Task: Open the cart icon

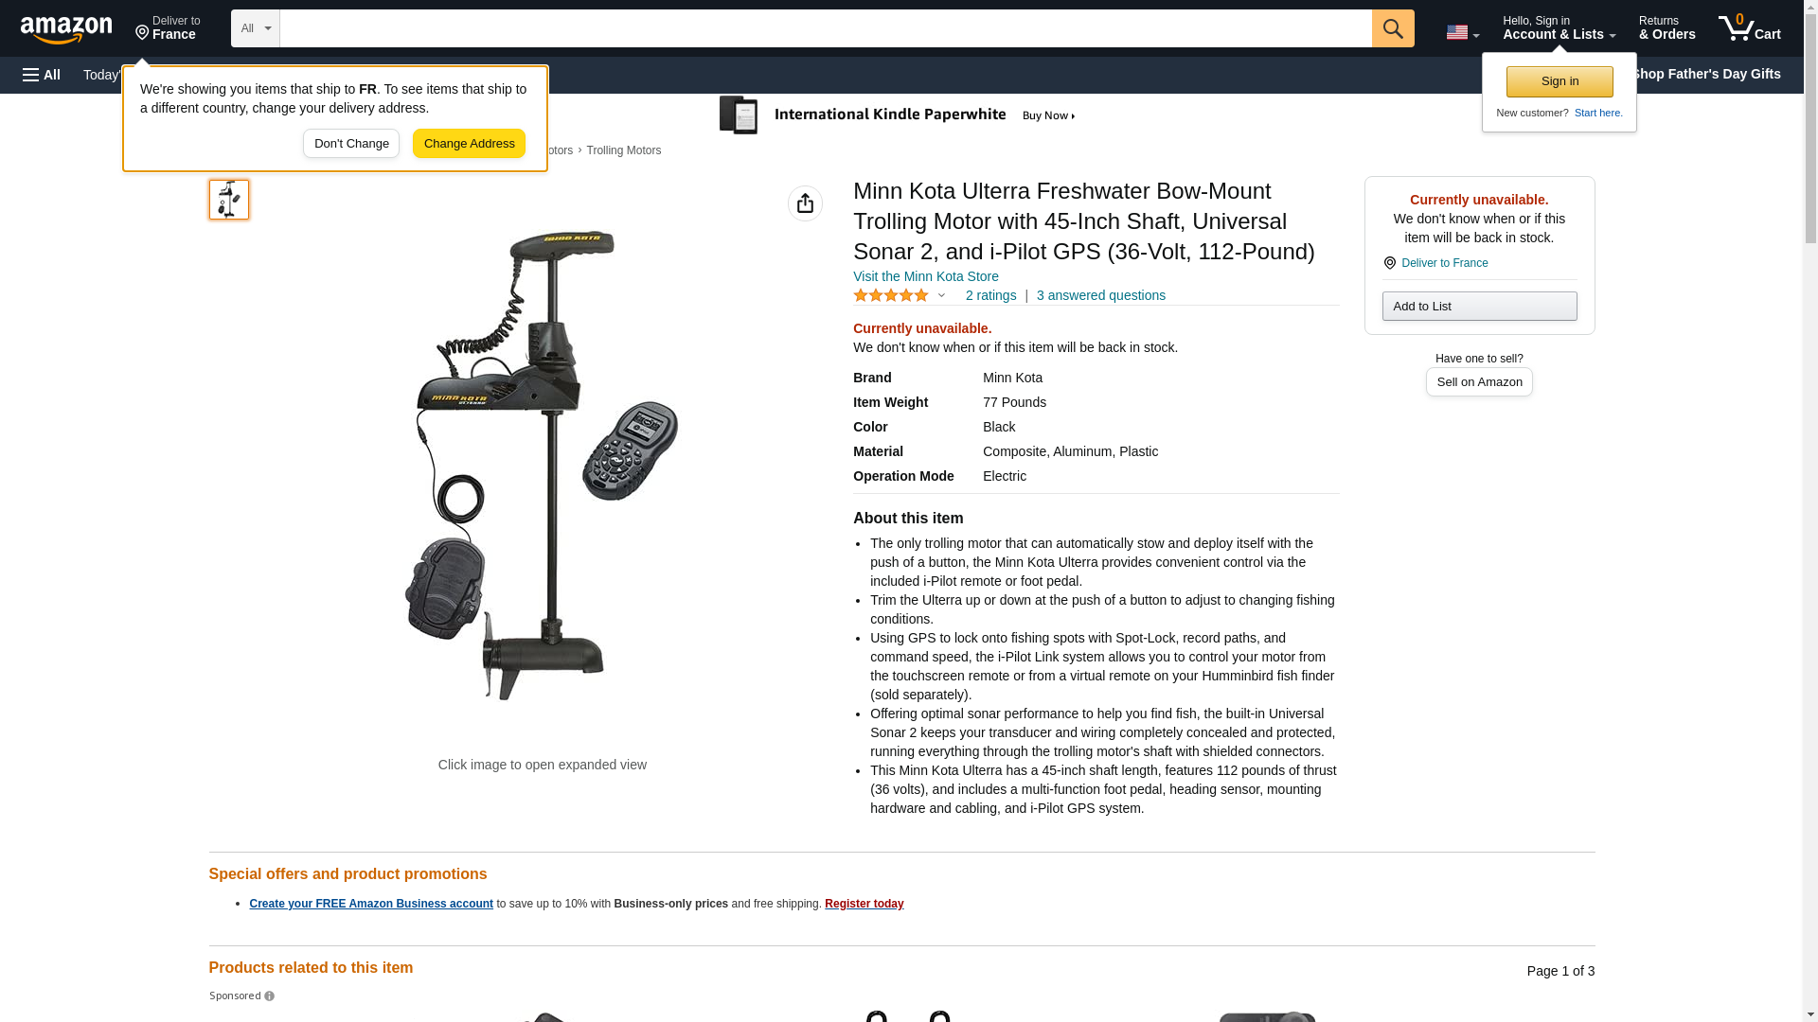Action: point(1749,28)
